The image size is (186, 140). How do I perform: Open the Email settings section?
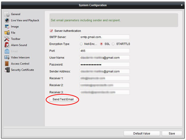[x=14, y=51]
